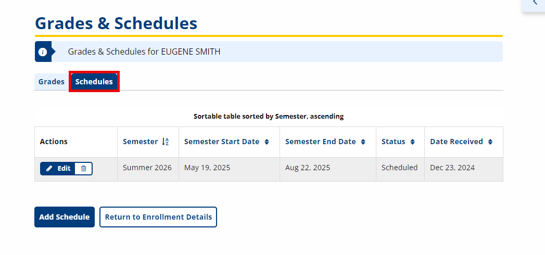545x255 pixels.
Task: Click the info icon beside Eugene Smith banner
Action: [42, 52]
